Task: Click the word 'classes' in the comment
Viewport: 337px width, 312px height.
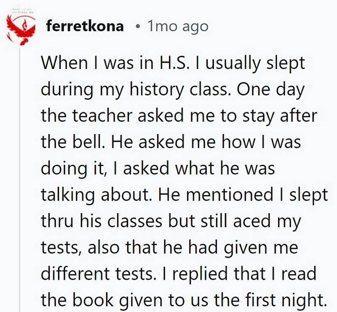Action: (134, 221)
